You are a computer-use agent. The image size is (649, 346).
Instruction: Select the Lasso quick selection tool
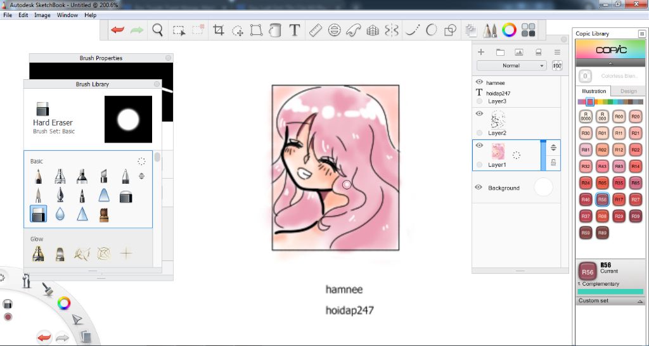pyautogui.click(x=238, y=30)
